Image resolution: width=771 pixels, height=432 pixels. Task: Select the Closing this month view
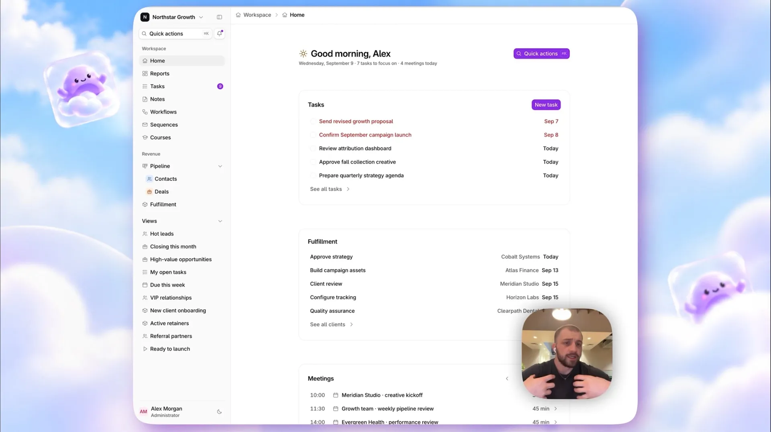click(182, 247)
